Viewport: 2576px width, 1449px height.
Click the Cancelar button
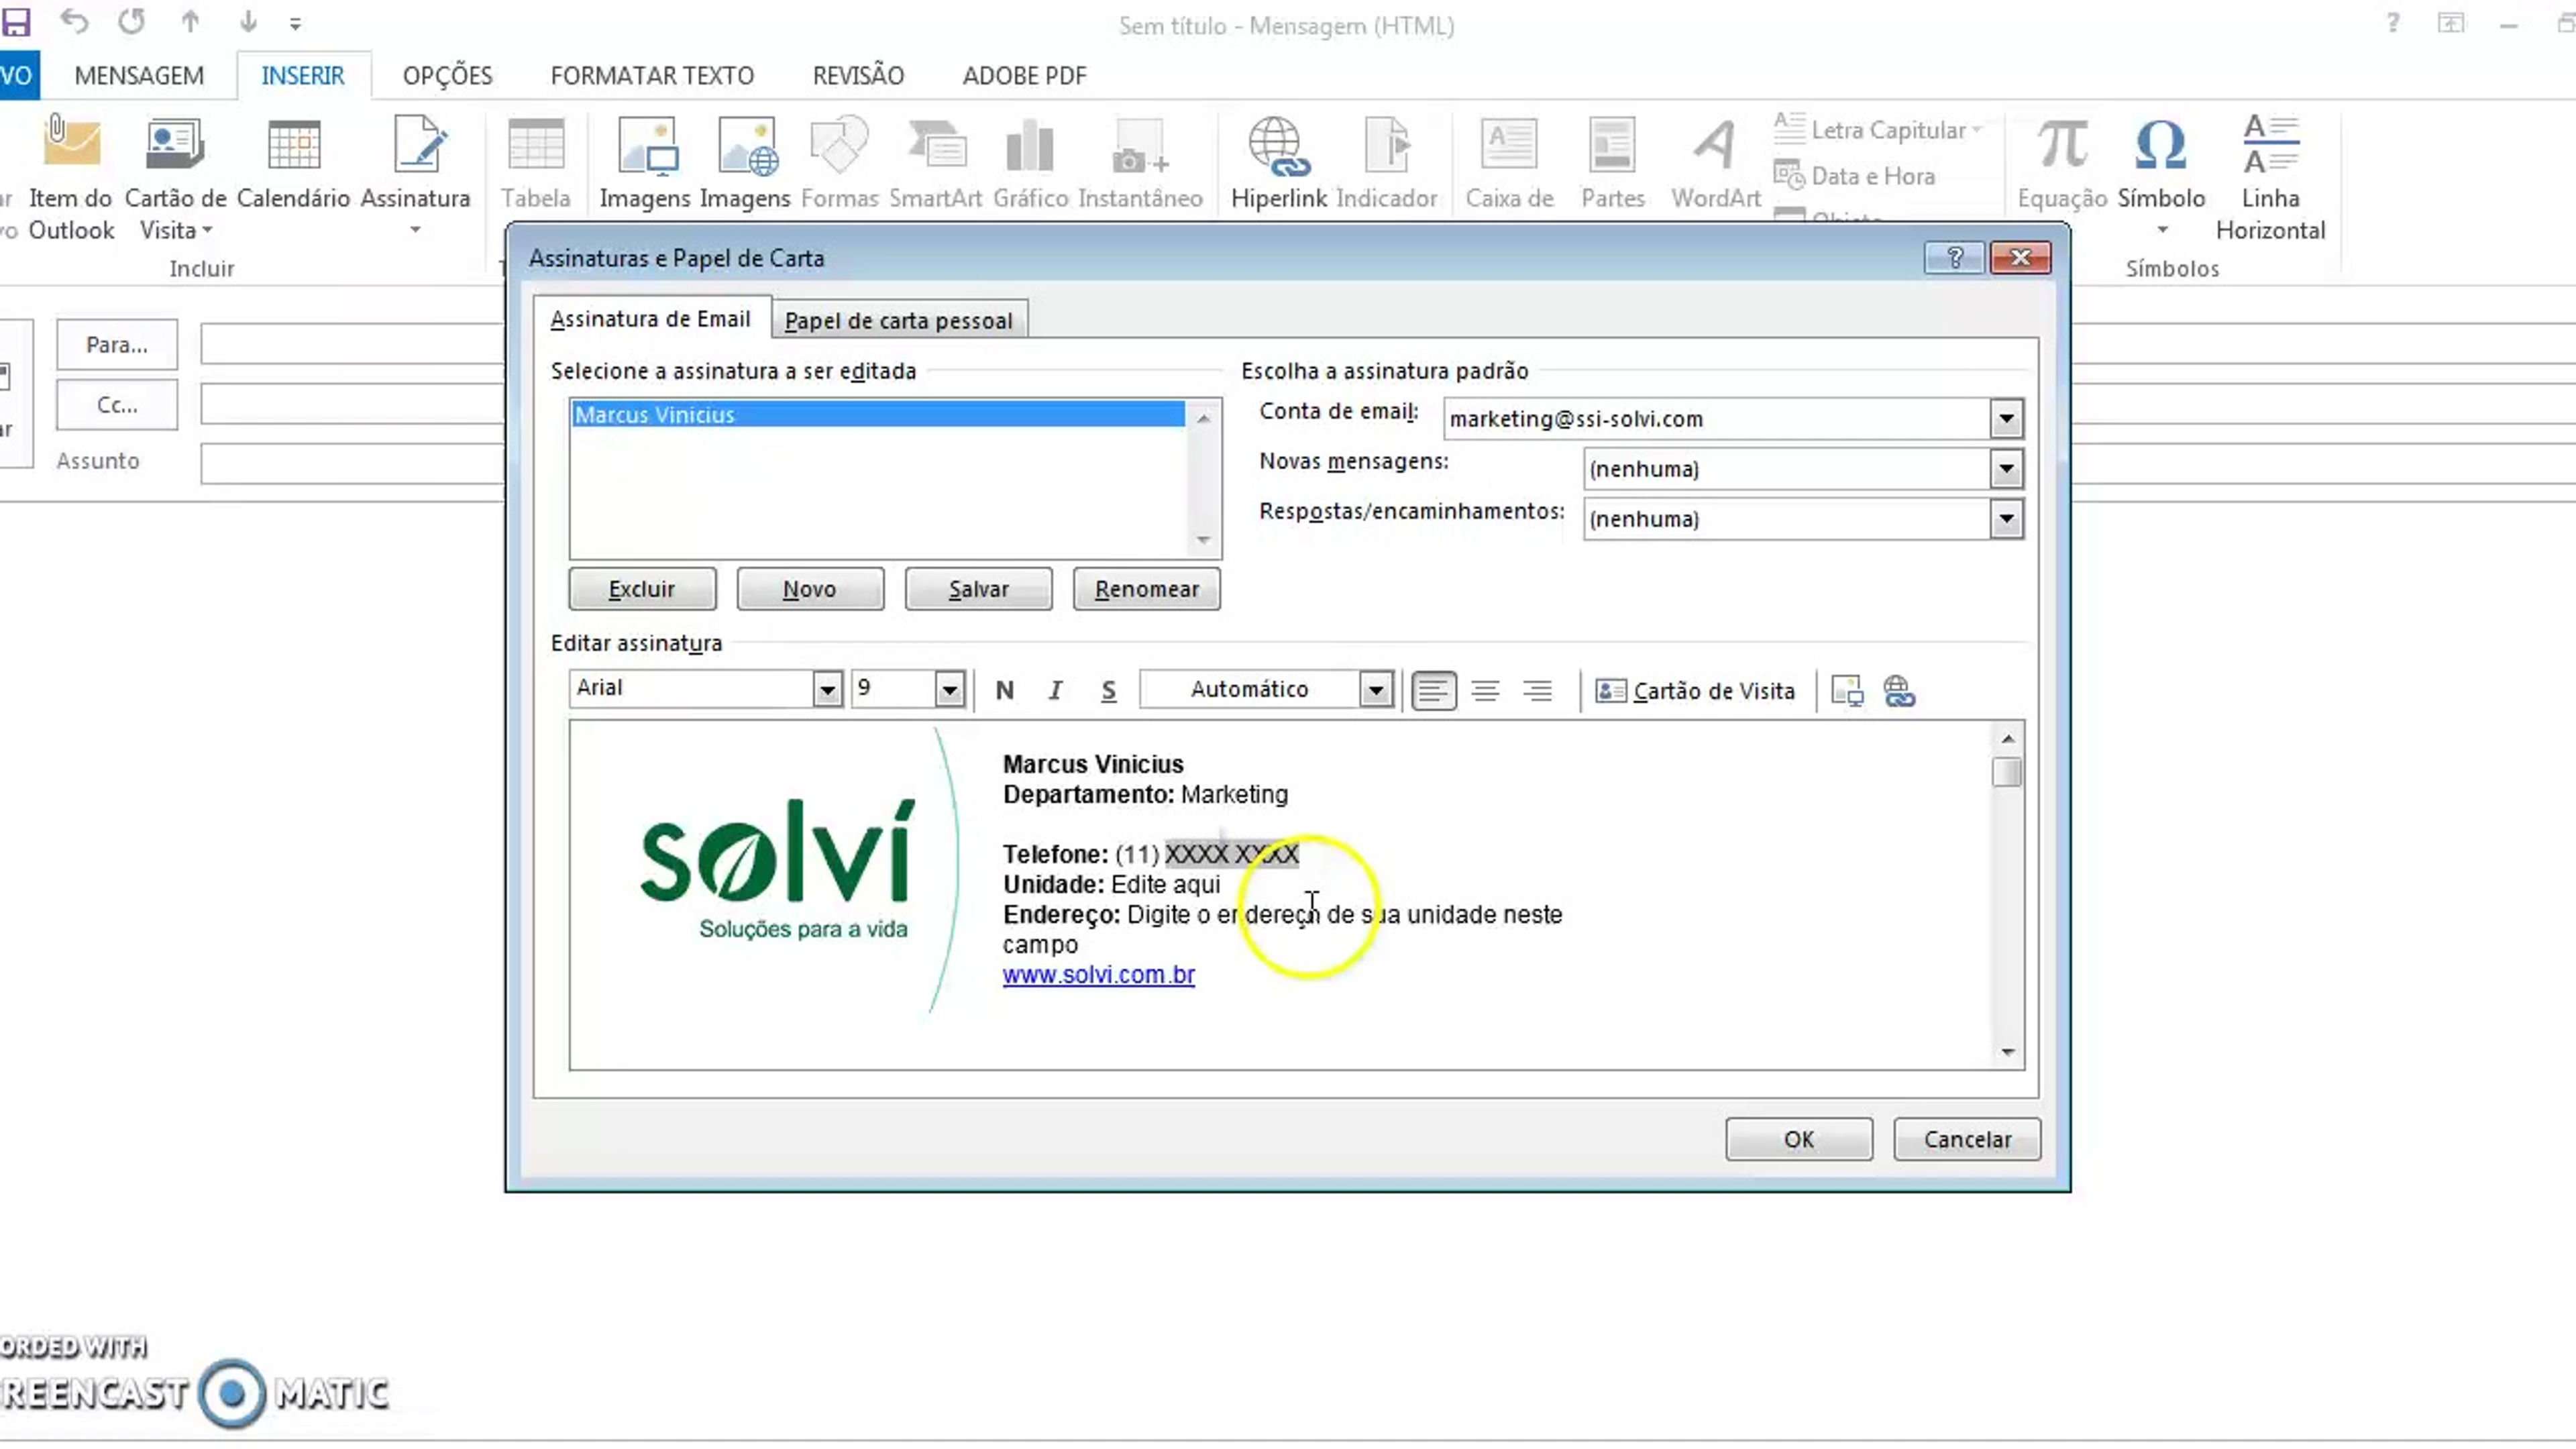click(x=1967, y=1140)
